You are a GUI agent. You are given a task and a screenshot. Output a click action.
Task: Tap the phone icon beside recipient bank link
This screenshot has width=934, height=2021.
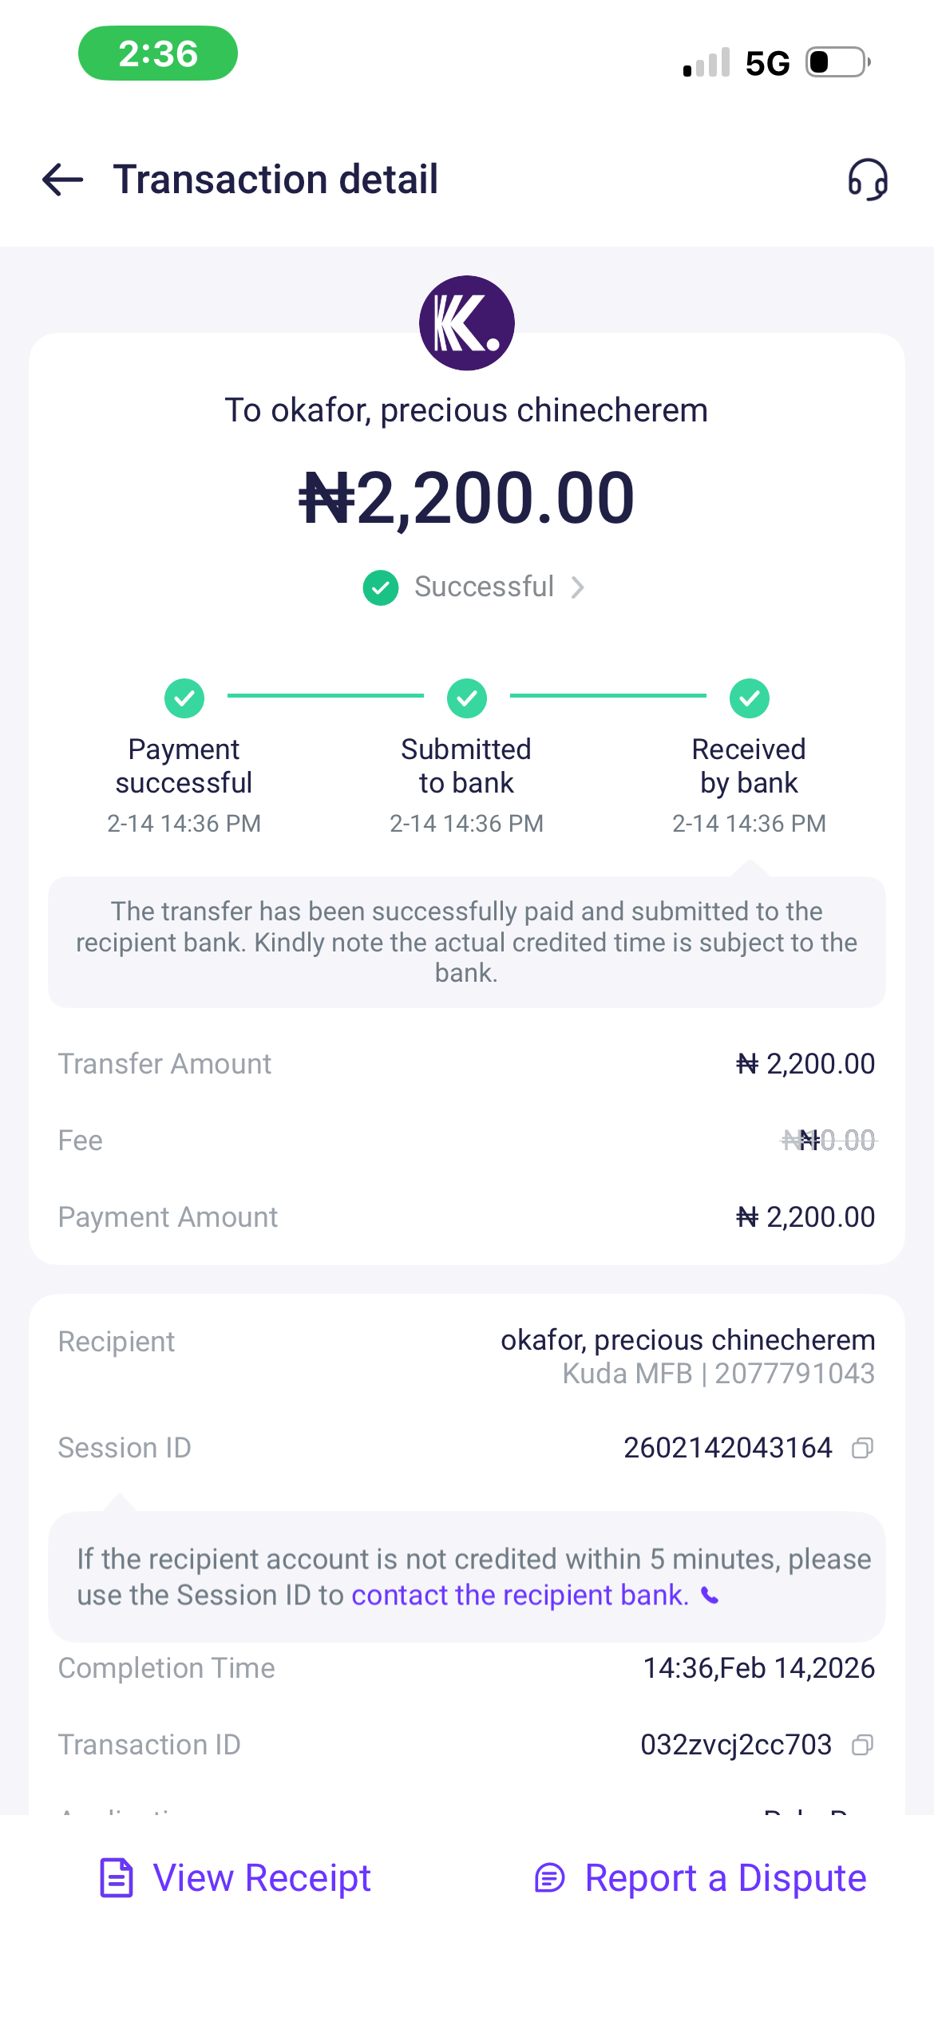[710, 1596]
